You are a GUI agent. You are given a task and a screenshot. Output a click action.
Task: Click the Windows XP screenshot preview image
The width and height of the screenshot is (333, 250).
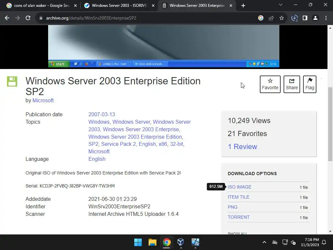pyautogui.click(x=164, y=46)
